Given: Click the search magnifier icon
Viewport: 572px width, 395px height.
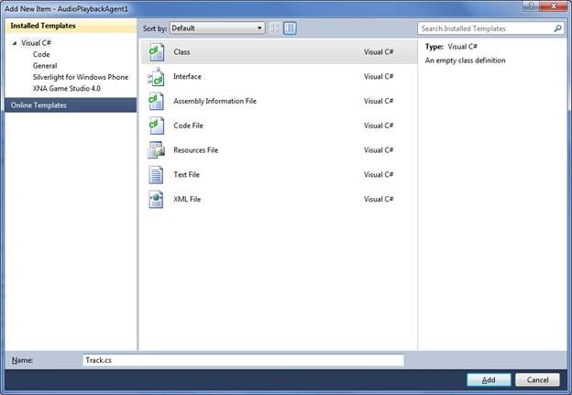Looking at the screenshot, I should click(557, 28).
